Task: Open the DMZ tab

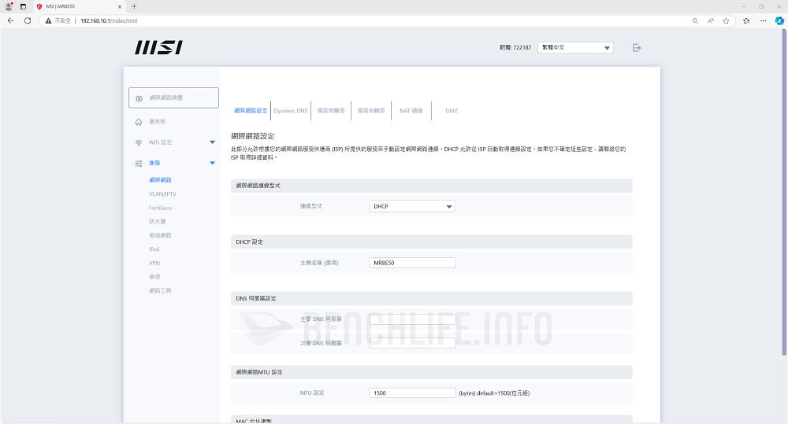Action: [x=452, y=111]
